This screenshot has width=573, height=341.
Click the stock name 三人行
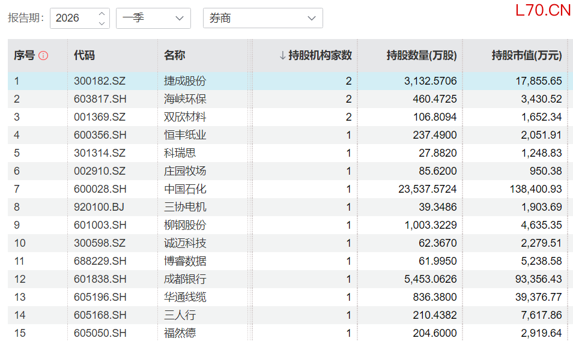180,315
